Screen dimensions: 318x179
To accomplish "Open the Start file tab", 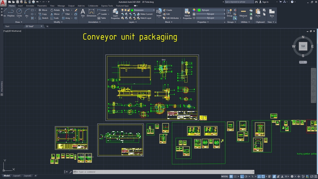I will [x=7, y=26].
